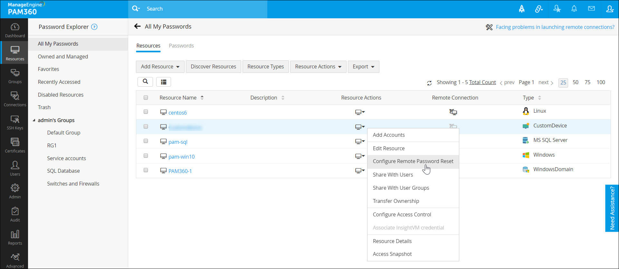Select the pam-win10 row checkbox
619x269 pixels.
pyautogui.click(x=146, y=156)
